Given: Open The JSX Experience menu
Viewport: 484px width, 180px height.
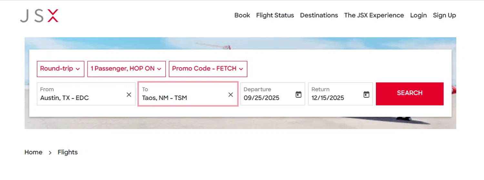Looking at the screenshot, I should [x=374, y=15].
